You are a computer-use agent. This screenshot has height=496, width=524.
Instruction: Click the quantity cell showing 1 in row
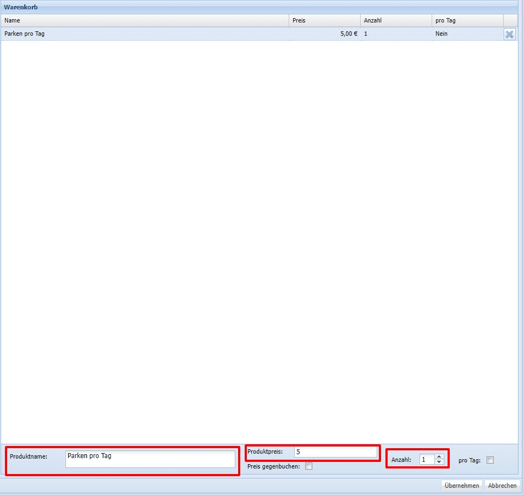click(366, 34)
